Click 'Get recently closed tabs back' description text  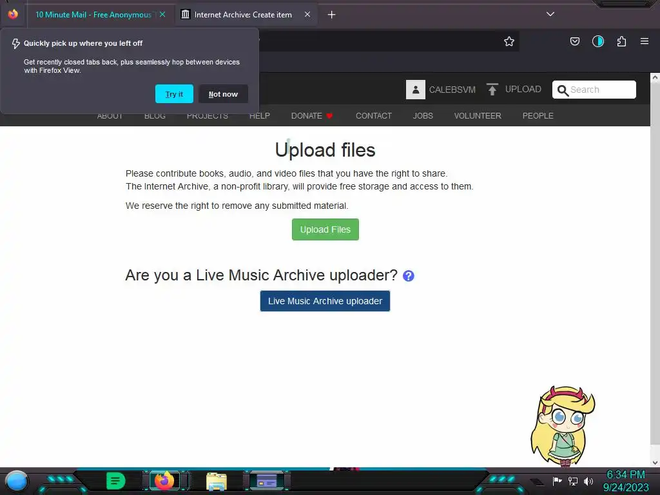(x=131, y=66)
